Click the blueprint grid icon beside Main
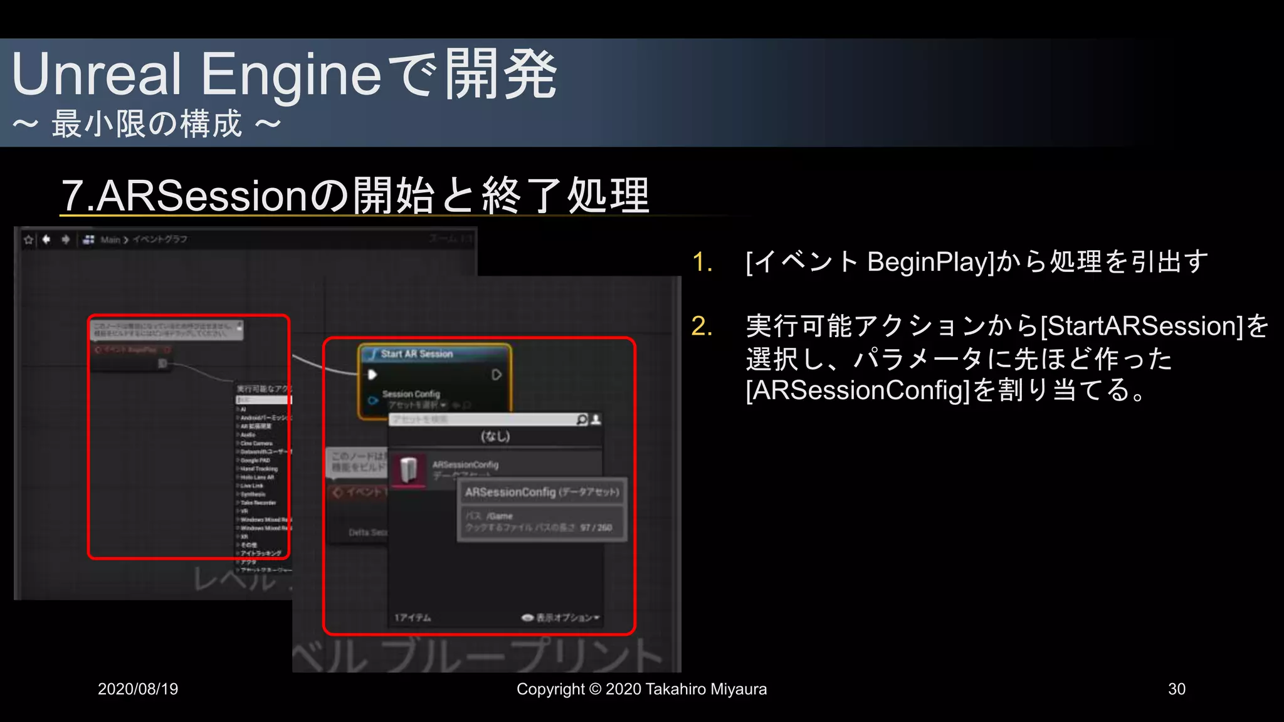Screen dimensions: 1284x722 pyautogui.click(x=88, y=239)
